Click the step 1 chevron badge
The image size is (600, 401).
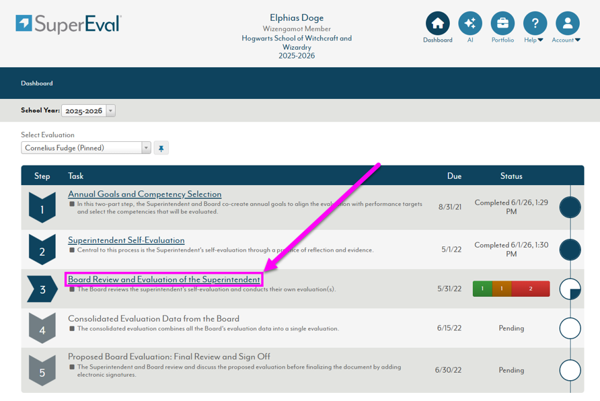42,207
